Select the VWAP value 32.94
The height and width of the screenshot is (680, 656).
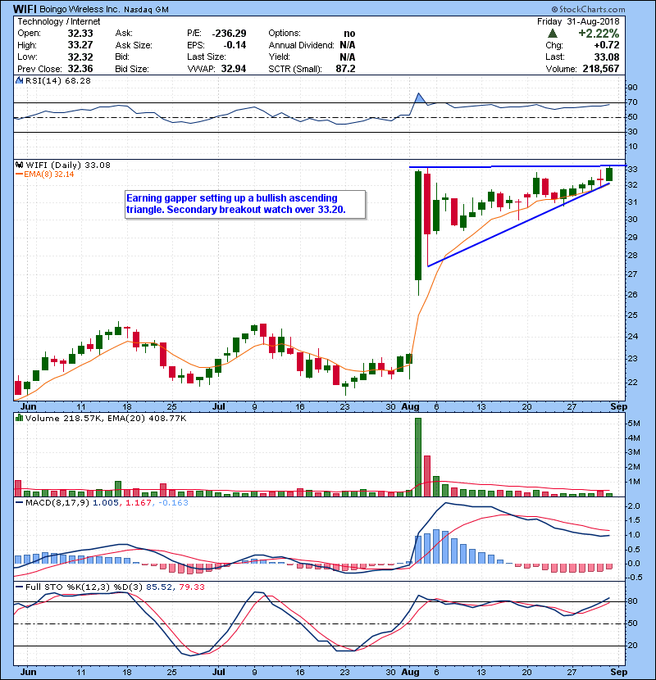click(234, 69)
